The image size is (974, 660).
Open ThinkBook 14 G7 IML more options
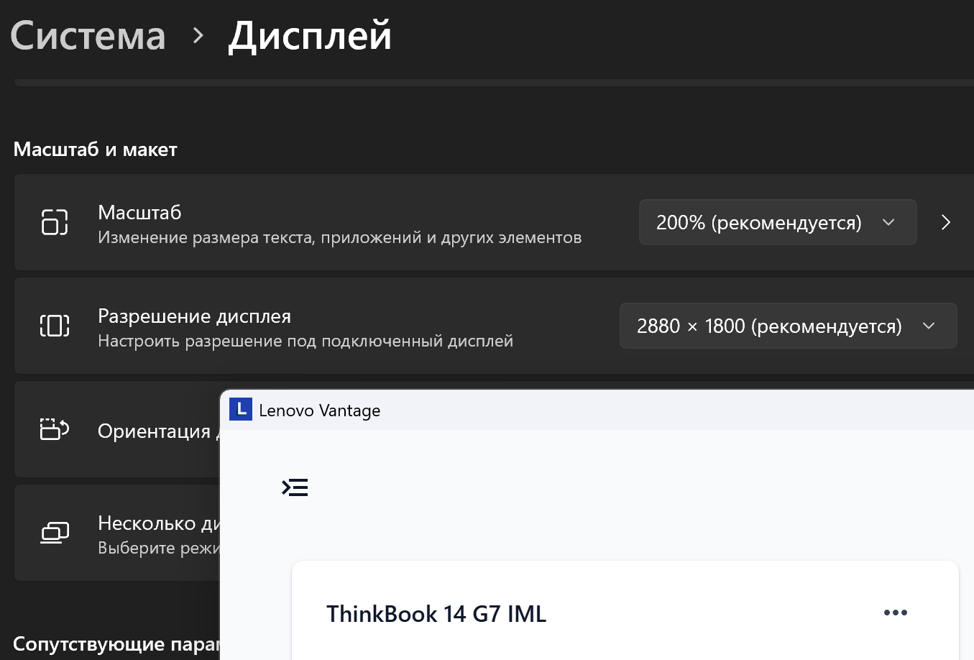pos(896,613)
